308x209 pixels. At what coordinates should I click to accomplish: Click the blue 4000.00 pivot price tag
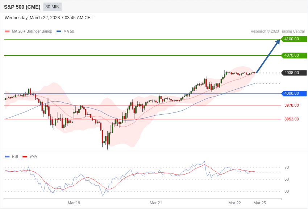(x=294, y=94)
